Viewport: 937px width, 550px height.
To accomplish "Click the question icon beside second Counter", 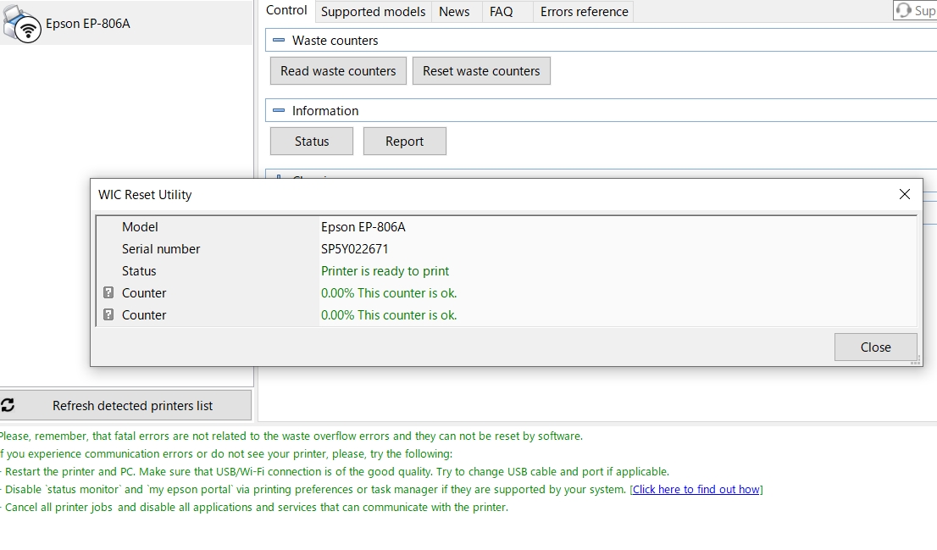I will (108, 314).
